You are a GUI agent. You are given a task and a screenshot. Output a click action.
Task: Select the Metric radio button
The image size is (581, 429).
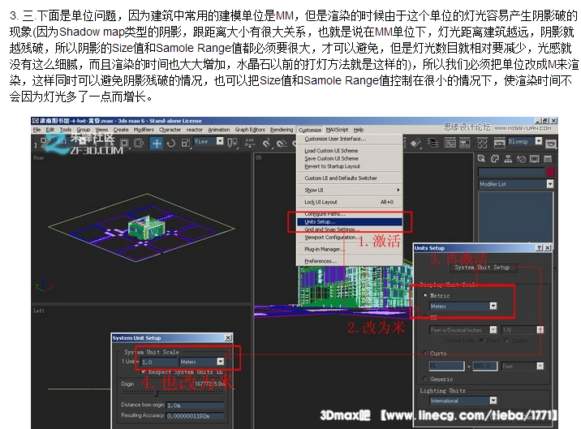coord(425,295)
